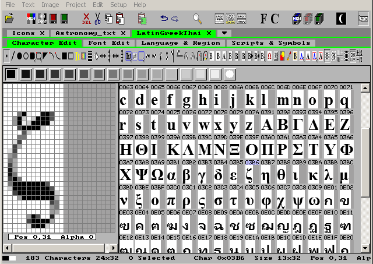This screenshot has height=264, width=373.
Task: Click the red Omega symbol icon
Action: coord(269,56)
